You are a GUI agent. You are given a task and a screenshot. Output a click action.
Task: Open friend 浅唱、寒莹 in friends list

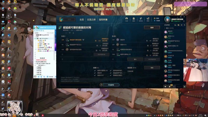(x=174, y=66)
